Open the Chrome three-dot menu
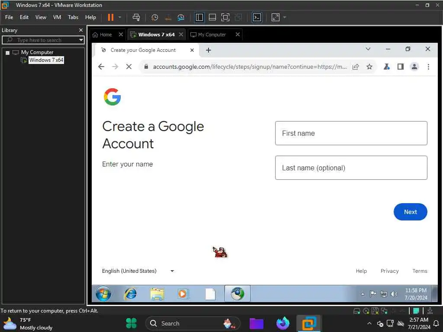The image size is (443, 332). tap(428, 67)
